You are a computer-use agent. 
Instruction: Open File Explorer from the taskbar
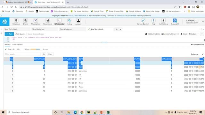click(69, 112)
